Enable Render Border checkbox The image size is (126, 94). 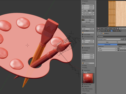83,48
